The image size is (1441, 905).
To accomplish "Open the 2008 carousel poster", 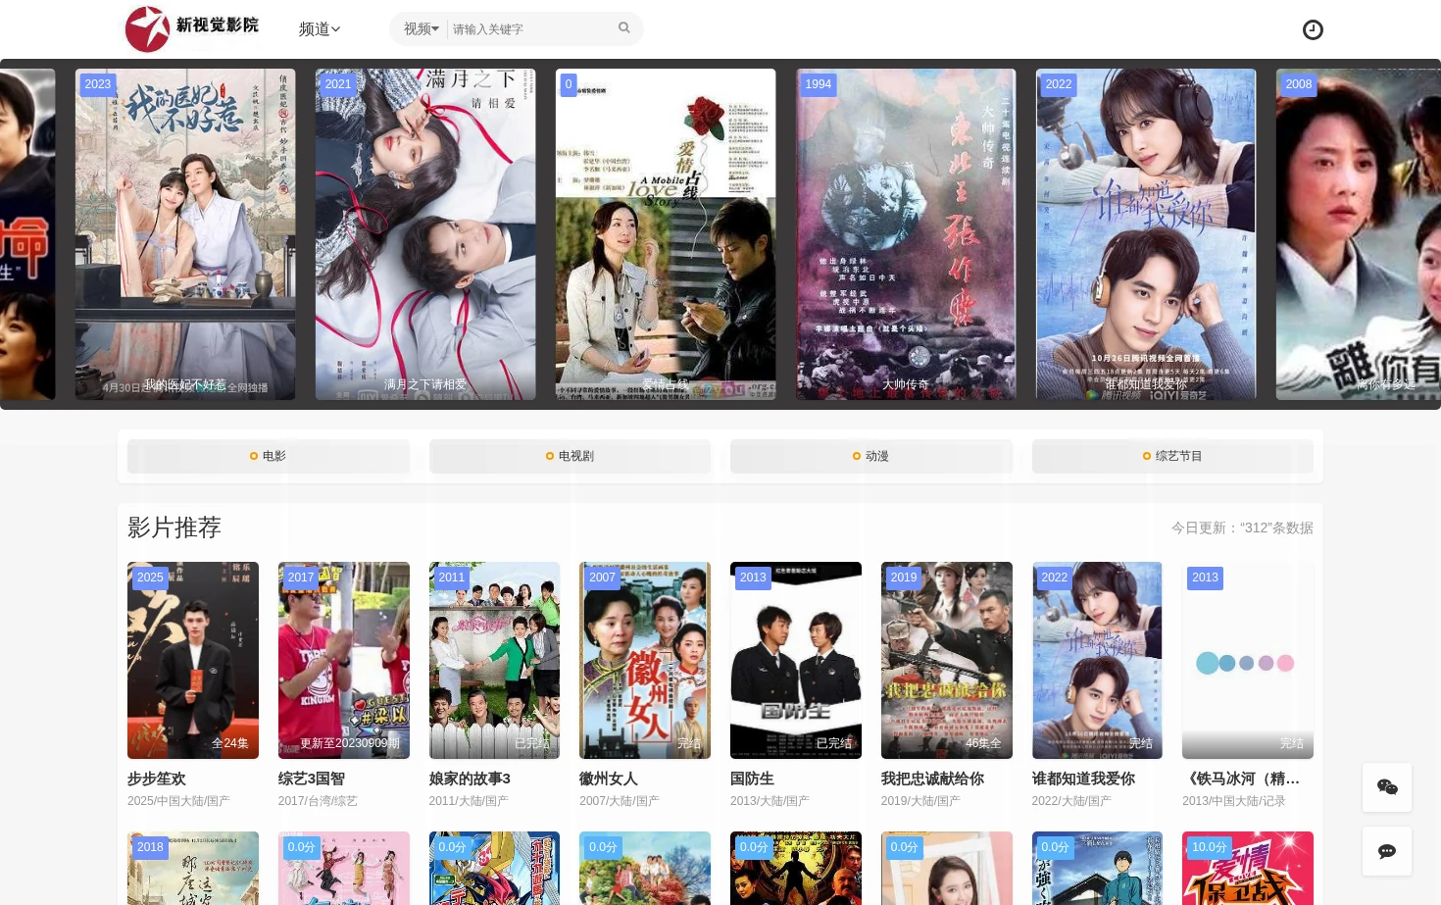I will [x=1359, y=234].
